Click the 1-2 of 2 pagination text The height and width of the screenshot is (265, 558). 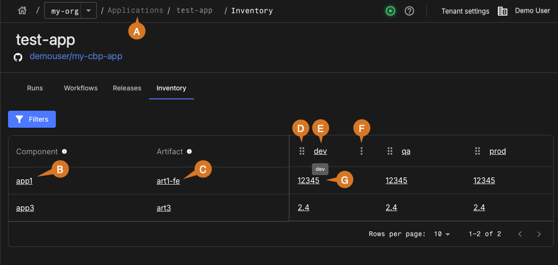click(485, 234)
